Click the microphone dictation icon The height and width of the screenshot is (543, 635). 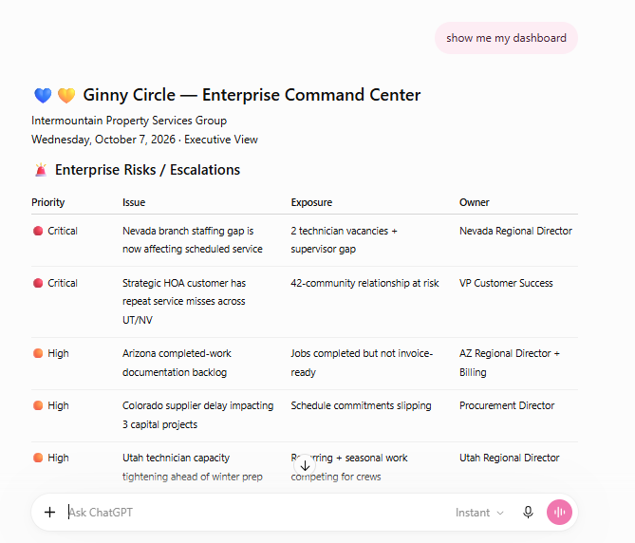[528, 513]
